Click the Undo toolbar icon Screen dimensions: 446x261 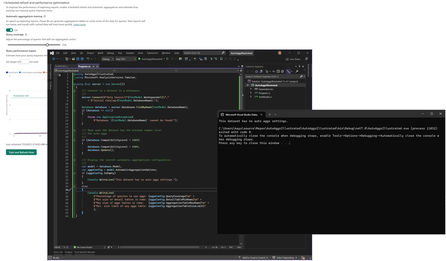pyautogui.click(x=88, y=59)
